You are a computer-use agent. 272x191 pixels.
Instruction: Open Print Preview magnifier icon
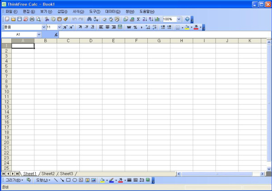point(39,19)
